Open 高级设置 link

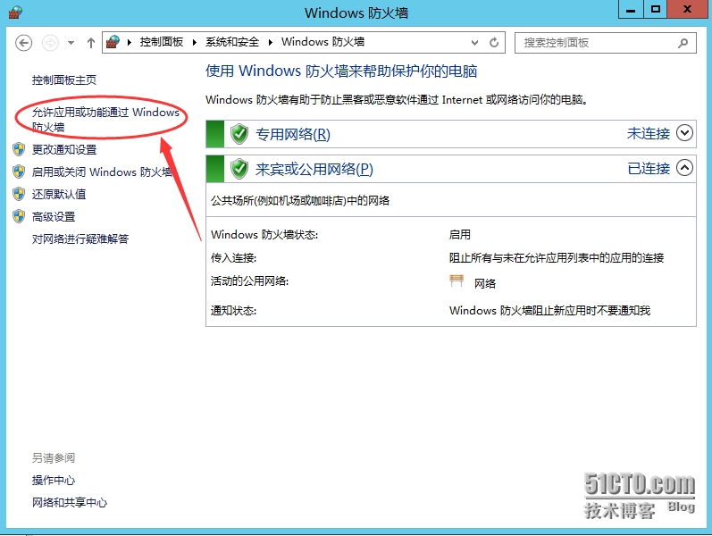point(53,217)
